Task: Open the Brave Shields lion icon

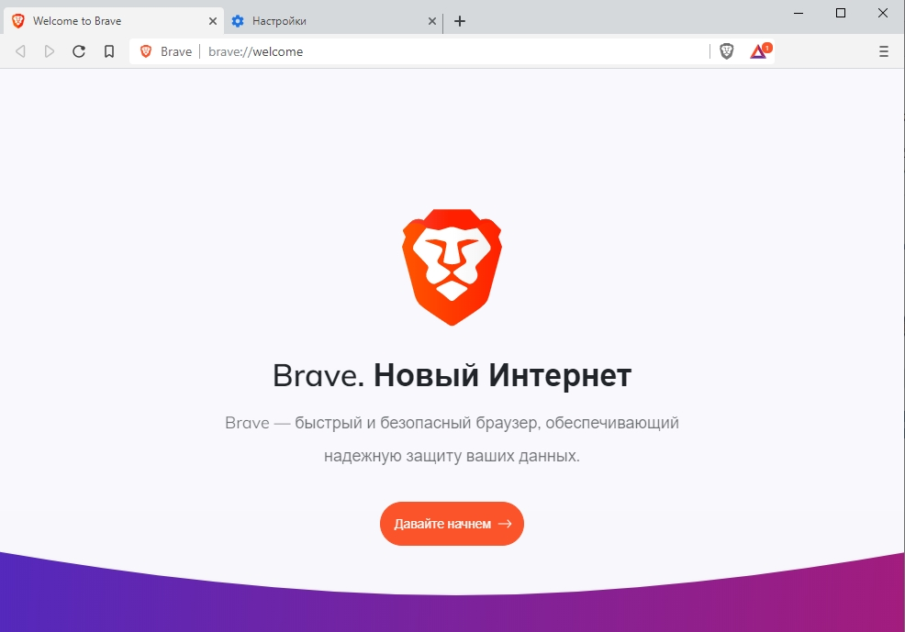Action: (727, 52)
